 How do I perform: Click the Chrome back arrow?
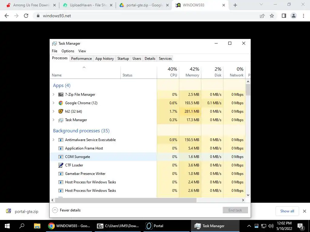7,16
